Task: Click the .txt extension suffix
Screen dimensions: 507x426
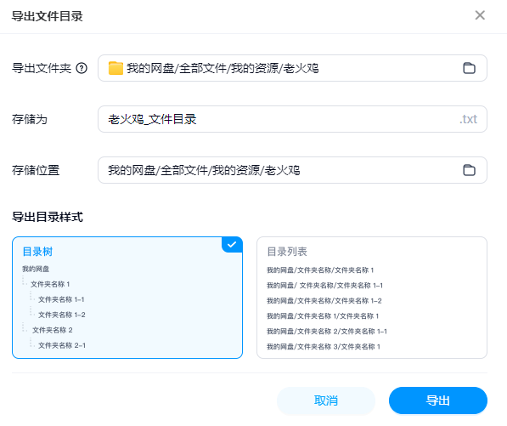Action: point(468,119)
